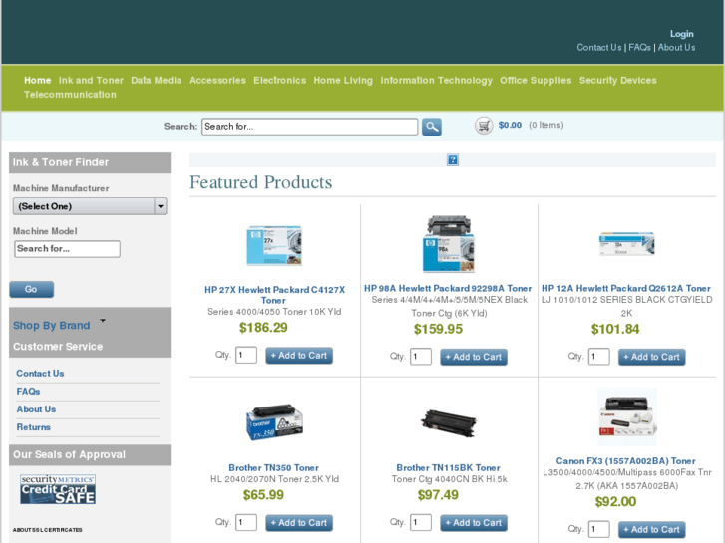Click the $65.99 price
The width and height of the screenshot is (725, 543).
pos(263,495)
